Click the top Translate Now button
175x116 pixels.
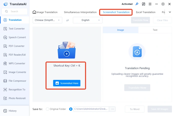(140, 20)
